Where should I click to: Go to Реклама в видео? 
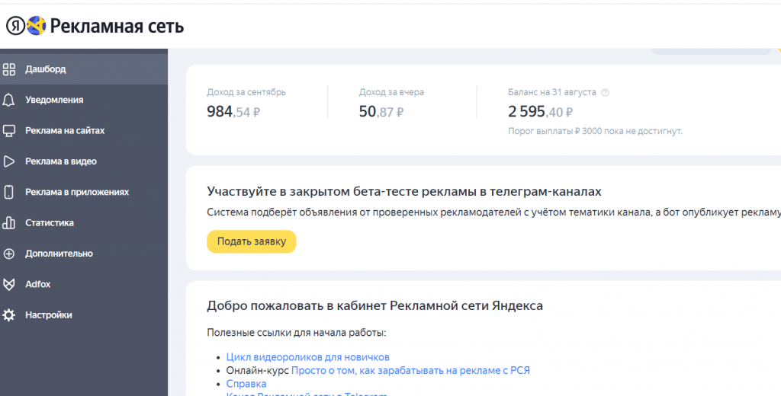[84, 161]
